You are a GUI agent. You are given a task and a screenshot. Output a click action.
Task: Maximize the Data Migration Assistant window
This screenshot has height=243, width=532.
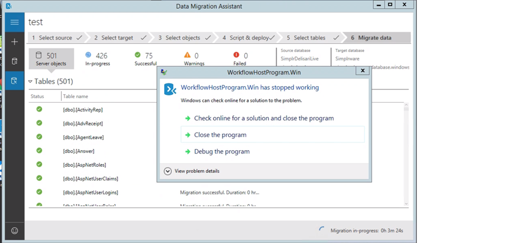(x=390, y=4)
